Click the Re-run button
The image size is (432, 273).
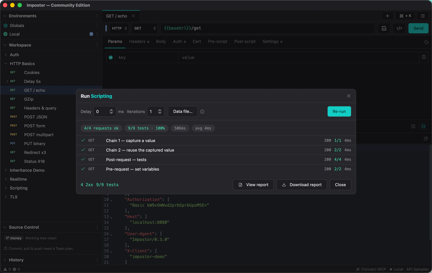pos(339,111)
